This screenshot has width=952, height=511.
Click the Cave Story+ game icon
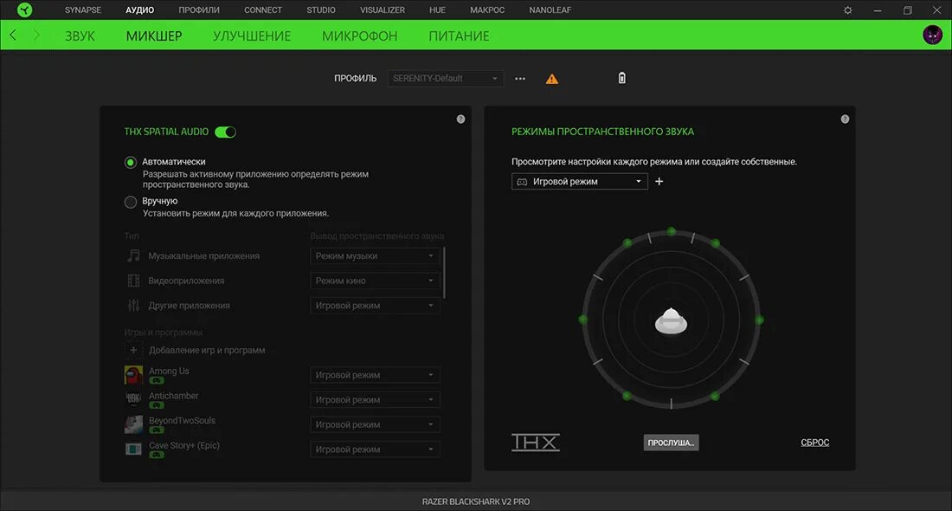click(x=133, y=449)
